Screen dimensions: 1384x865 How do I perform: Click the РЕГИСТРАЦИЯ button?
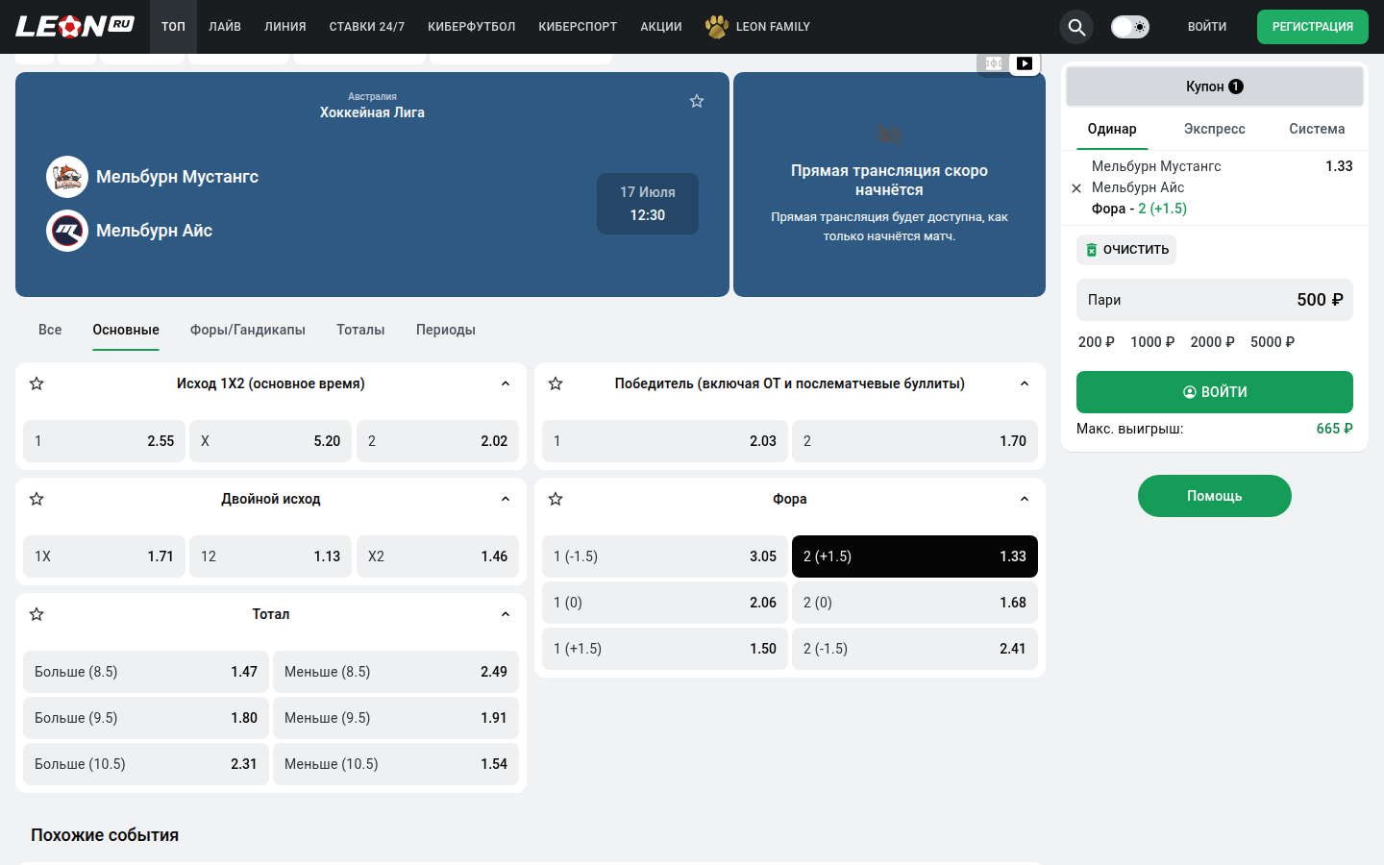[1313, 27]
